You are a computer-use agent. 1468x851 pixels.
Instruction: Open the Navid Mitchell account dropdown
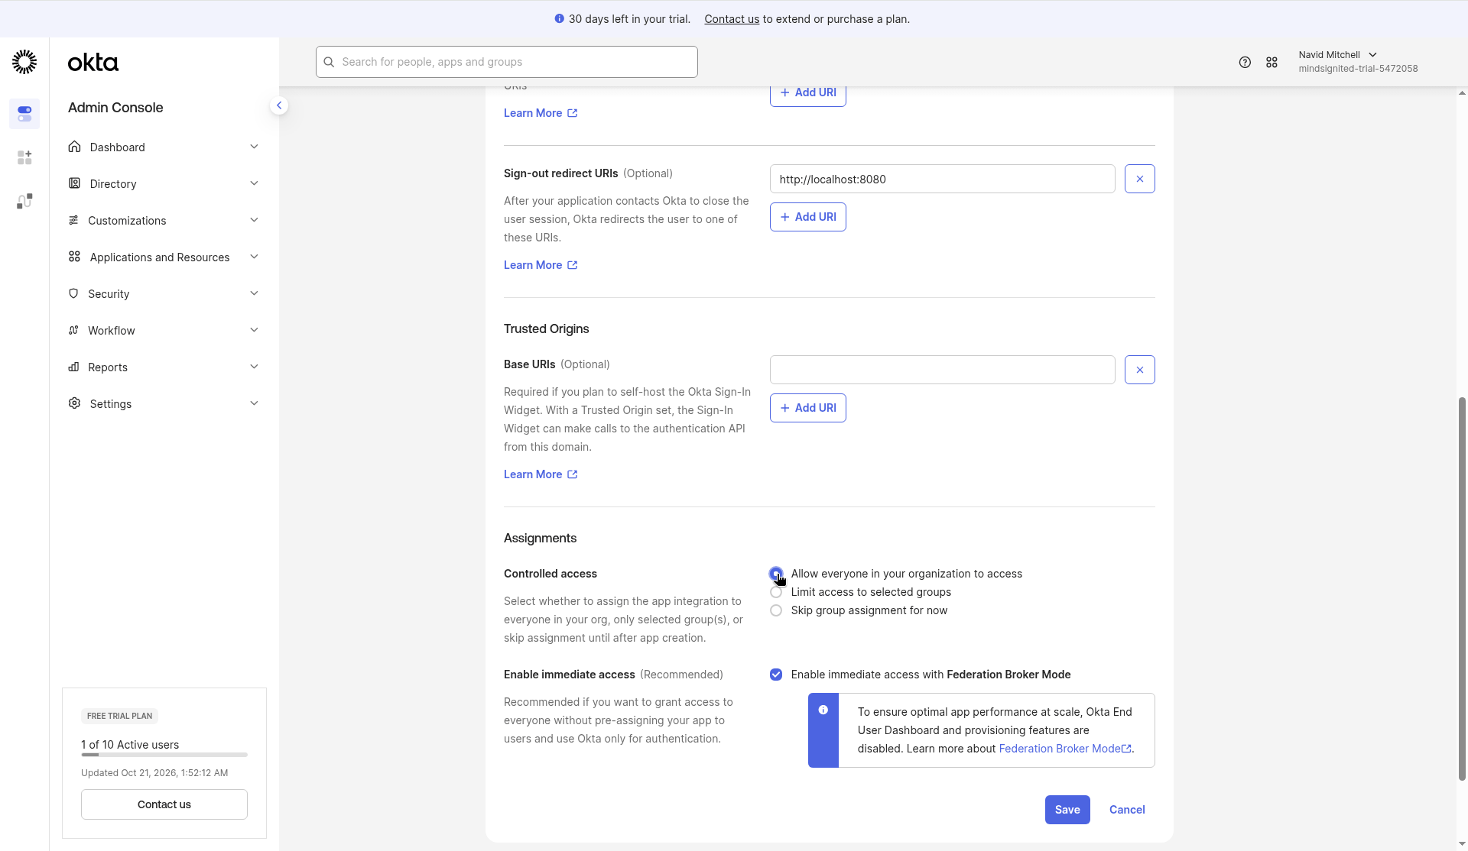[1358, 62]
